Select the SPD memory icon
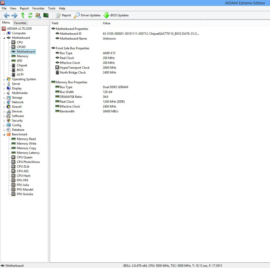Viewport: 270px width, 268px height. (14, 61)
